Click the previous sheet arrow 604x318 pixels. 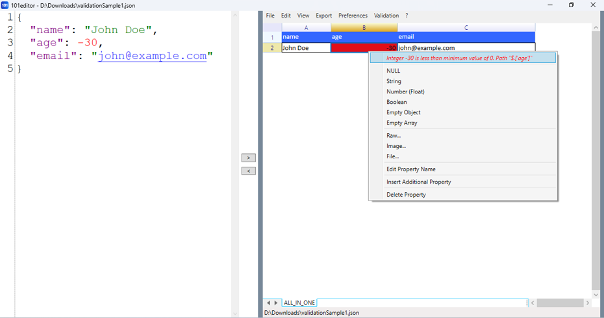coord(268,303)
